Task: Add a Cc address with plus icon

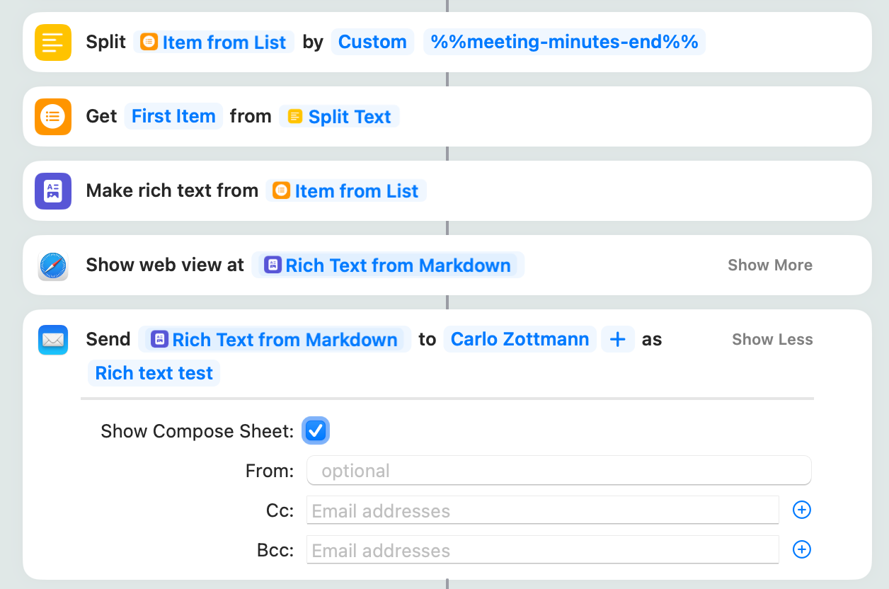Action: click(801, 510)
